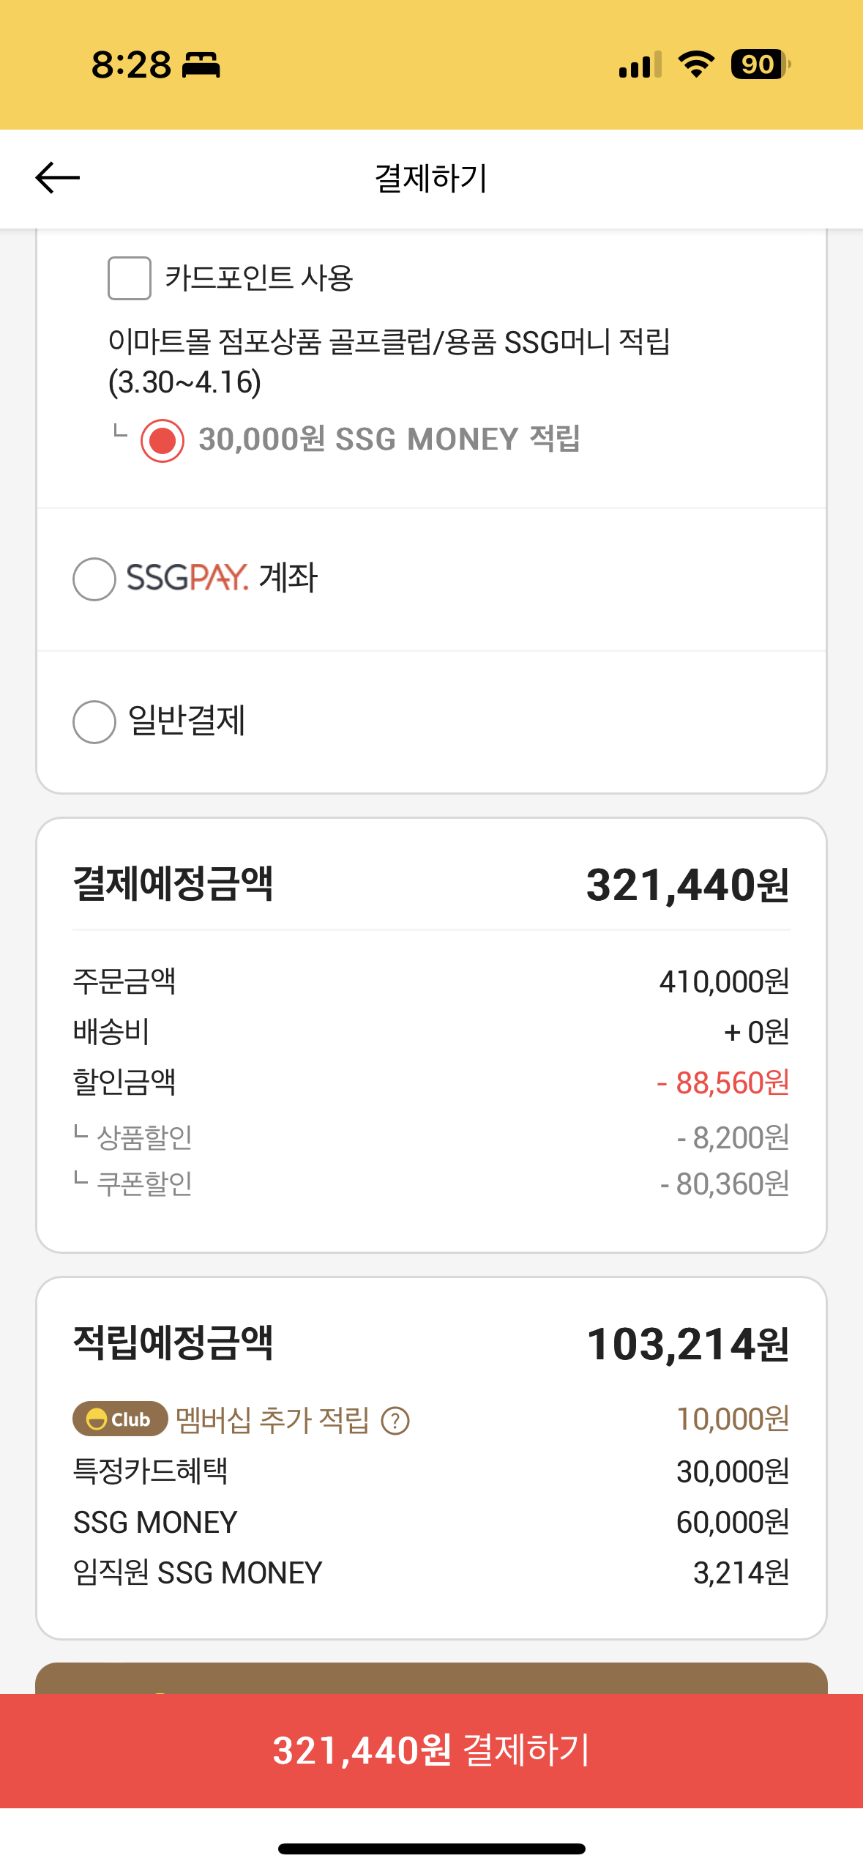The width and height of the screenshot is (863, 1872).
Task: Tap the brown banner above the pay button
Action: click(x=431, y=1678)
